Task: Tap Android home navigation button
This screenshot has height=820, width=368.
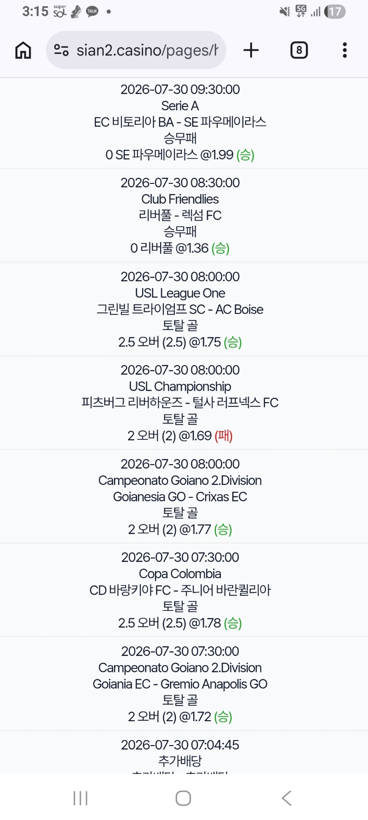Action: (183, 798)
